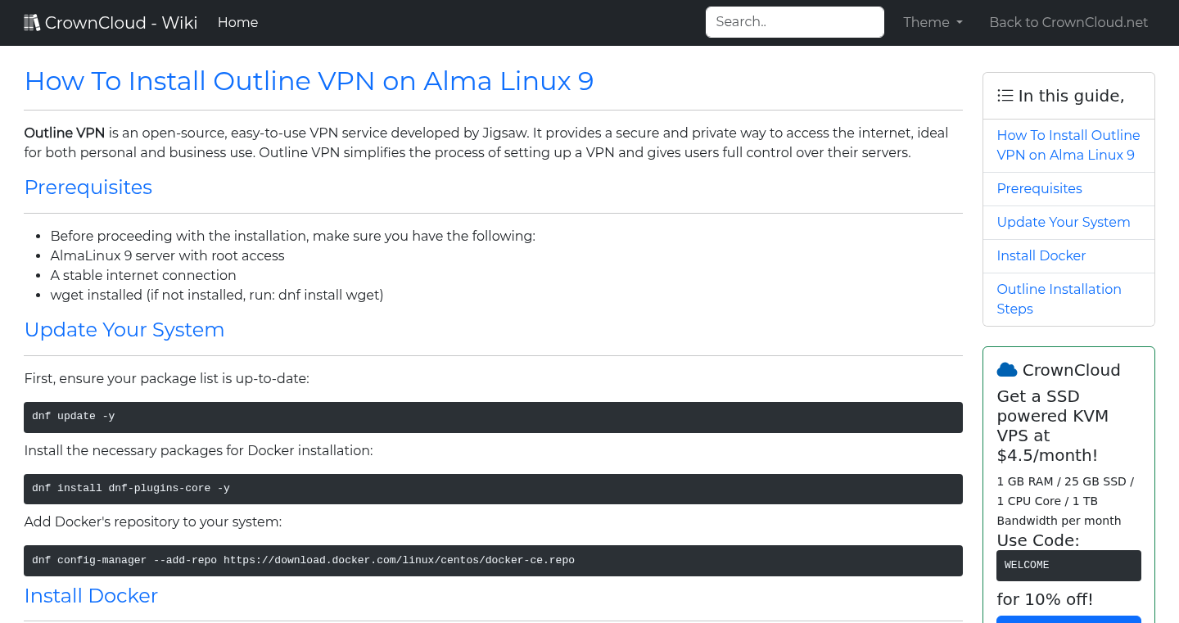Open the "Install Docker" sidebar link

[1041, 255]
